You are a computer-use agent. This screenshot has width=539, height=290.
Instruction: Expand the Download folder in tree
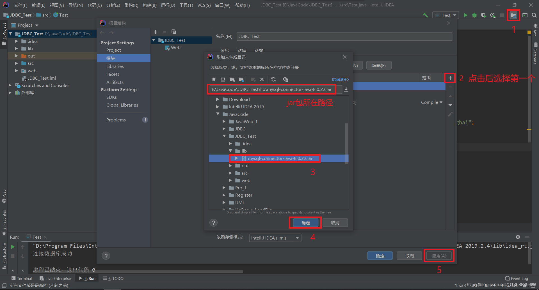218,99
